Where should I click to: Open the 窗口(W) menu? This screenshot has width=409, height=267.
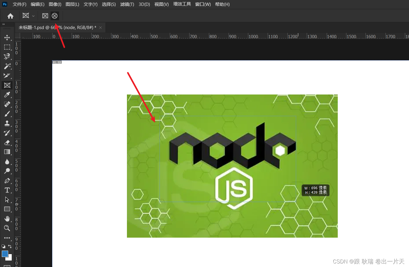pyautogui.click(x=203, y=4)
